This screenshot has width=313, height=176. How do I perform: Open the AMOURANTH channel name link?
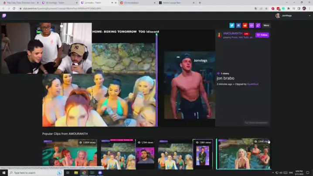pos(233,33)
